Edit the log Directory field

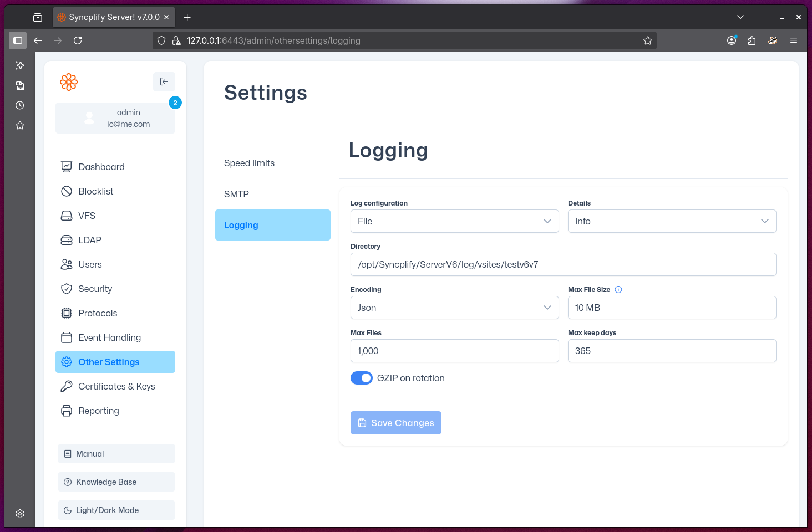click(x=563, y=264)
